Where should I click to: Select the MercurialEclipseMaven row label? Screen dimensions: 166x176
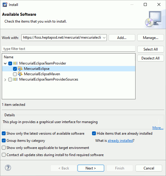click(42, 74)
